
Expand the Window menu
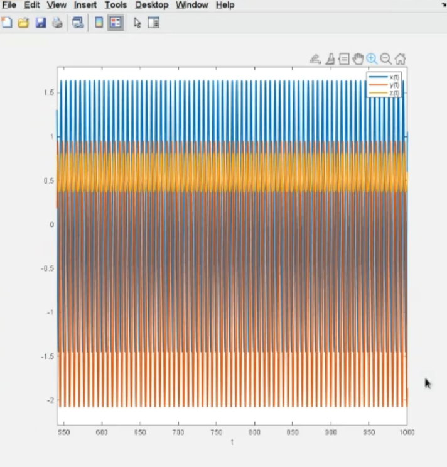click(191, 5)
